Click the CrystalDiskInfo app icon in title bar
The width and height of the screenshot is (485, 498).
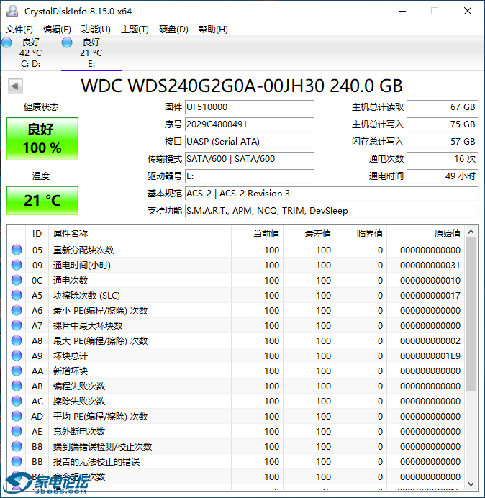click(12, 11)
